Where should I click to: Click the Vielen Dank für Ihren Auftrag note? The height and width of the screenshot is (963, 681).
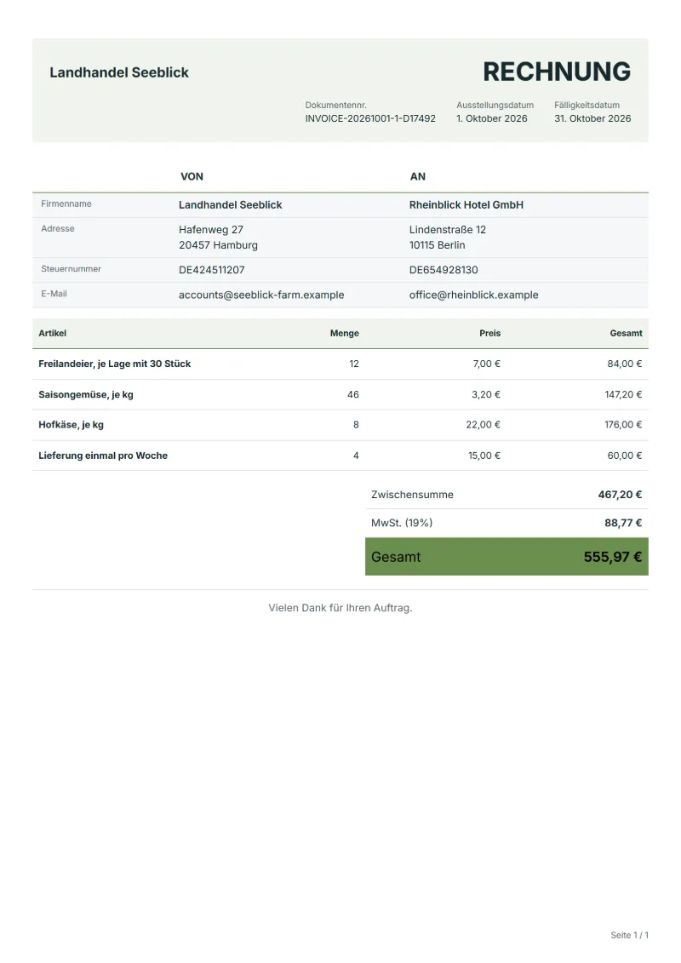[x=340, y=607]
